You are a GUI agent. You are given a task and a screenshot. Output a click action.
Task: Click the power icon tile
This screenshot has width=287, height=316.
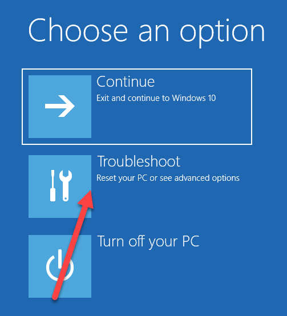(60, 266)
